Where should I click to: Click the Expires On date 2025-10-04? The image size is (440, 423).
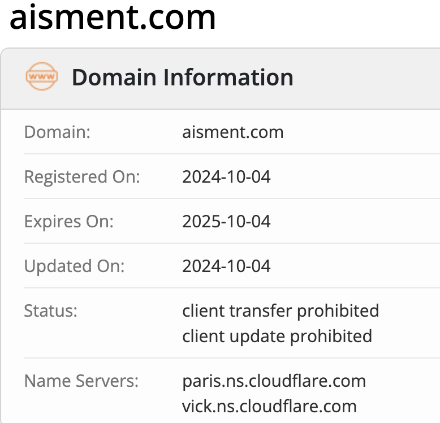coord(226,221)
